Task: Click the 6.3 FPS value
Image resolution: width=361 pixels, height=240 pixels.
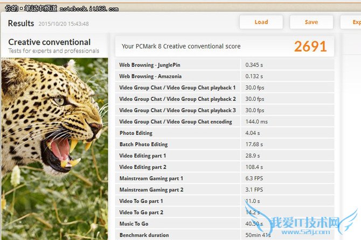Action: pyautogui.click(x=254, y=178)
